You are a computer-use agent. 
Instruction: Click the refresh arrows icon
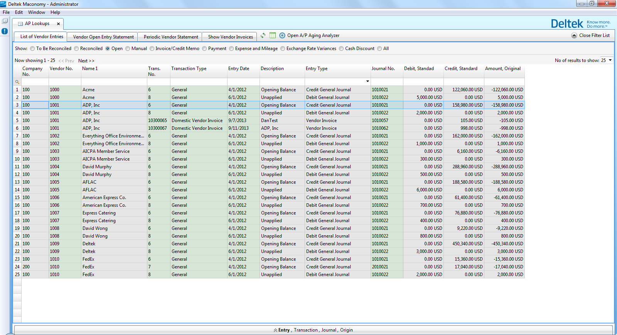[263, 35]
